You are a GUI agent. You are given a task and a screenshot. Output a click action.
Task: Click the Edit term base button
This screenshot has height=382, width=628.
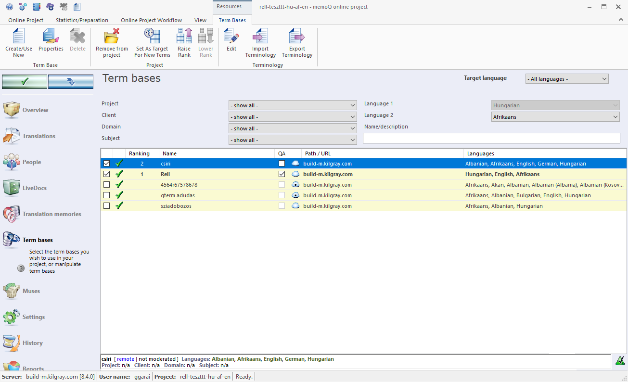tap(231, 42)
